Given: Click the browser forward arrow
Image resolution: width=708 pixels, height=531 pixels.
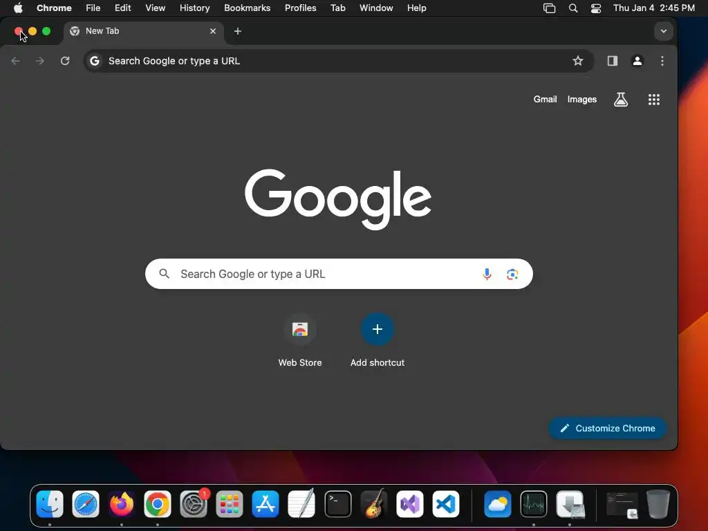Looking at the screenshot, I should point(40,61).
